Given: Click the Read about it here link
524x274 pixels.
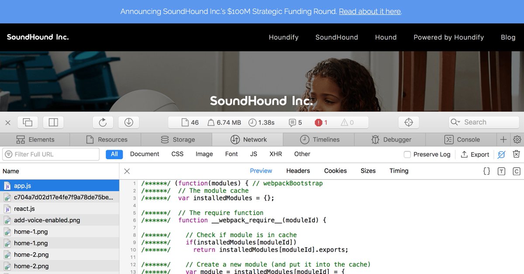Looking at the screenshot, I should click(369, 11).
